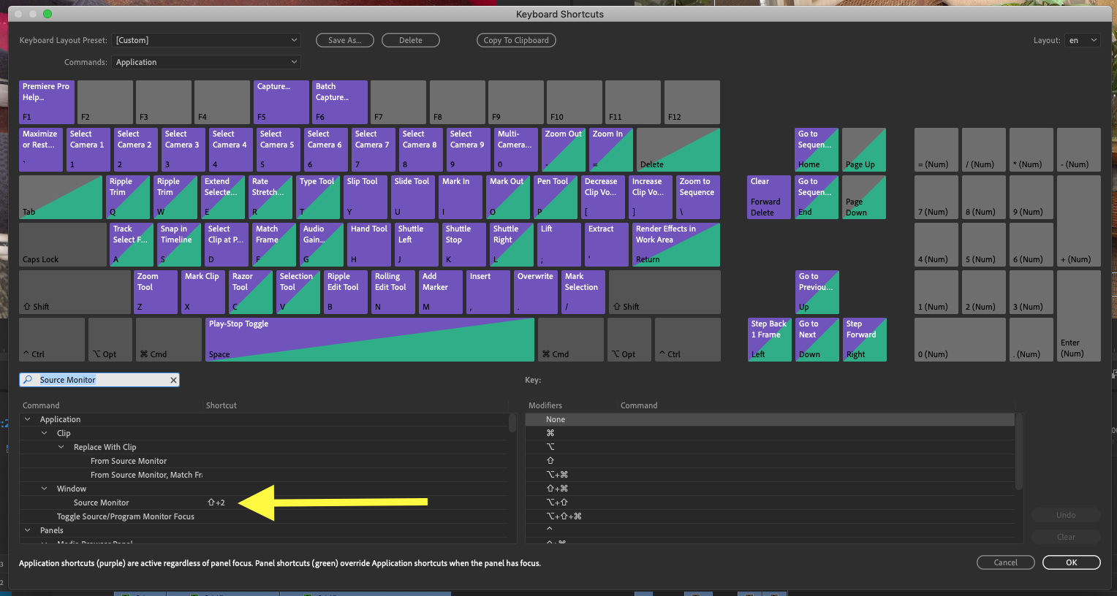This screenshot has width=1117, height=596.
Task: Click the modifiers list scrollbar
Action: [x=1018, y=451]
